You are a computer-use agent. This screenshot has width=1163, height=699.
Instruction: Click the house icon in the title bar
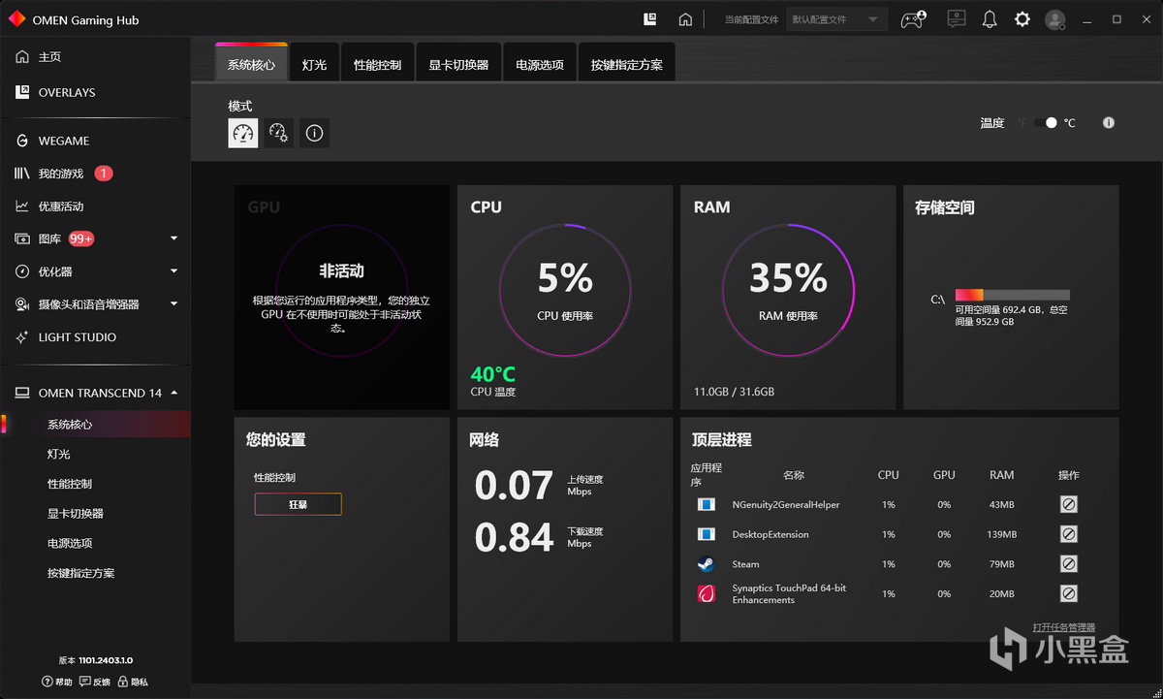pyautogui.click(x=685, y=18)
